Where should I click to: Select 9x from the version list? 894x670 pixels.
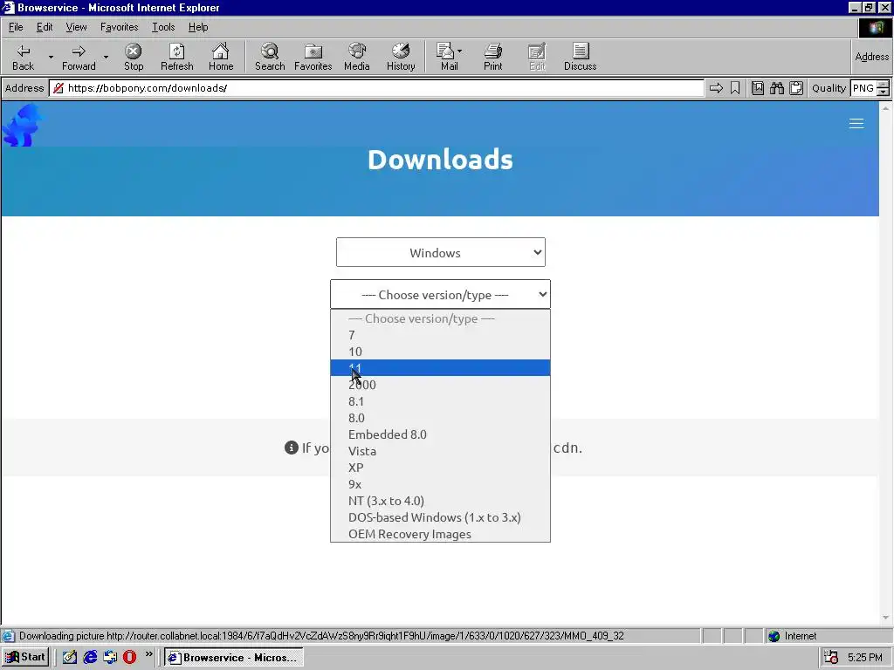point(440,484)
